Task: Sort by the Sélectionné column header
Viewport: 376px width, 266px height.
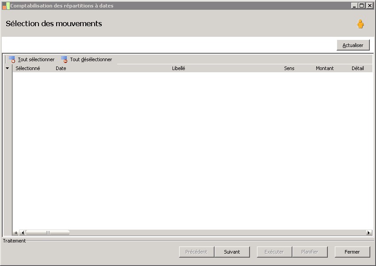Action: [28, 68]
